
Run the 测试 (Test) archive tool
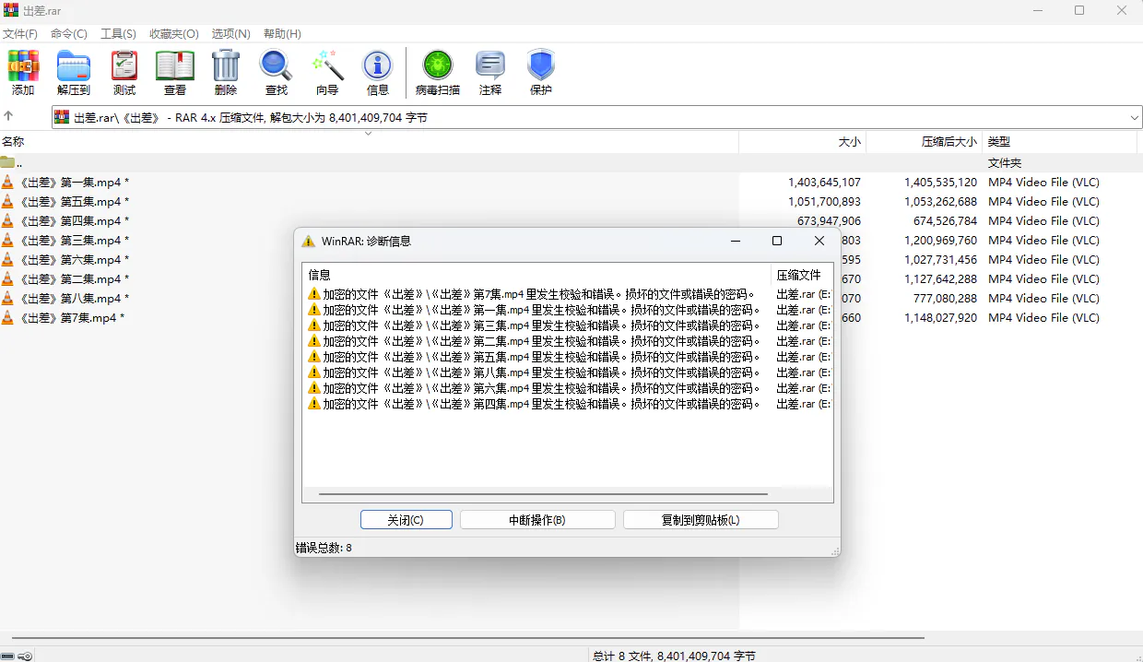click(x=124, y=73)
